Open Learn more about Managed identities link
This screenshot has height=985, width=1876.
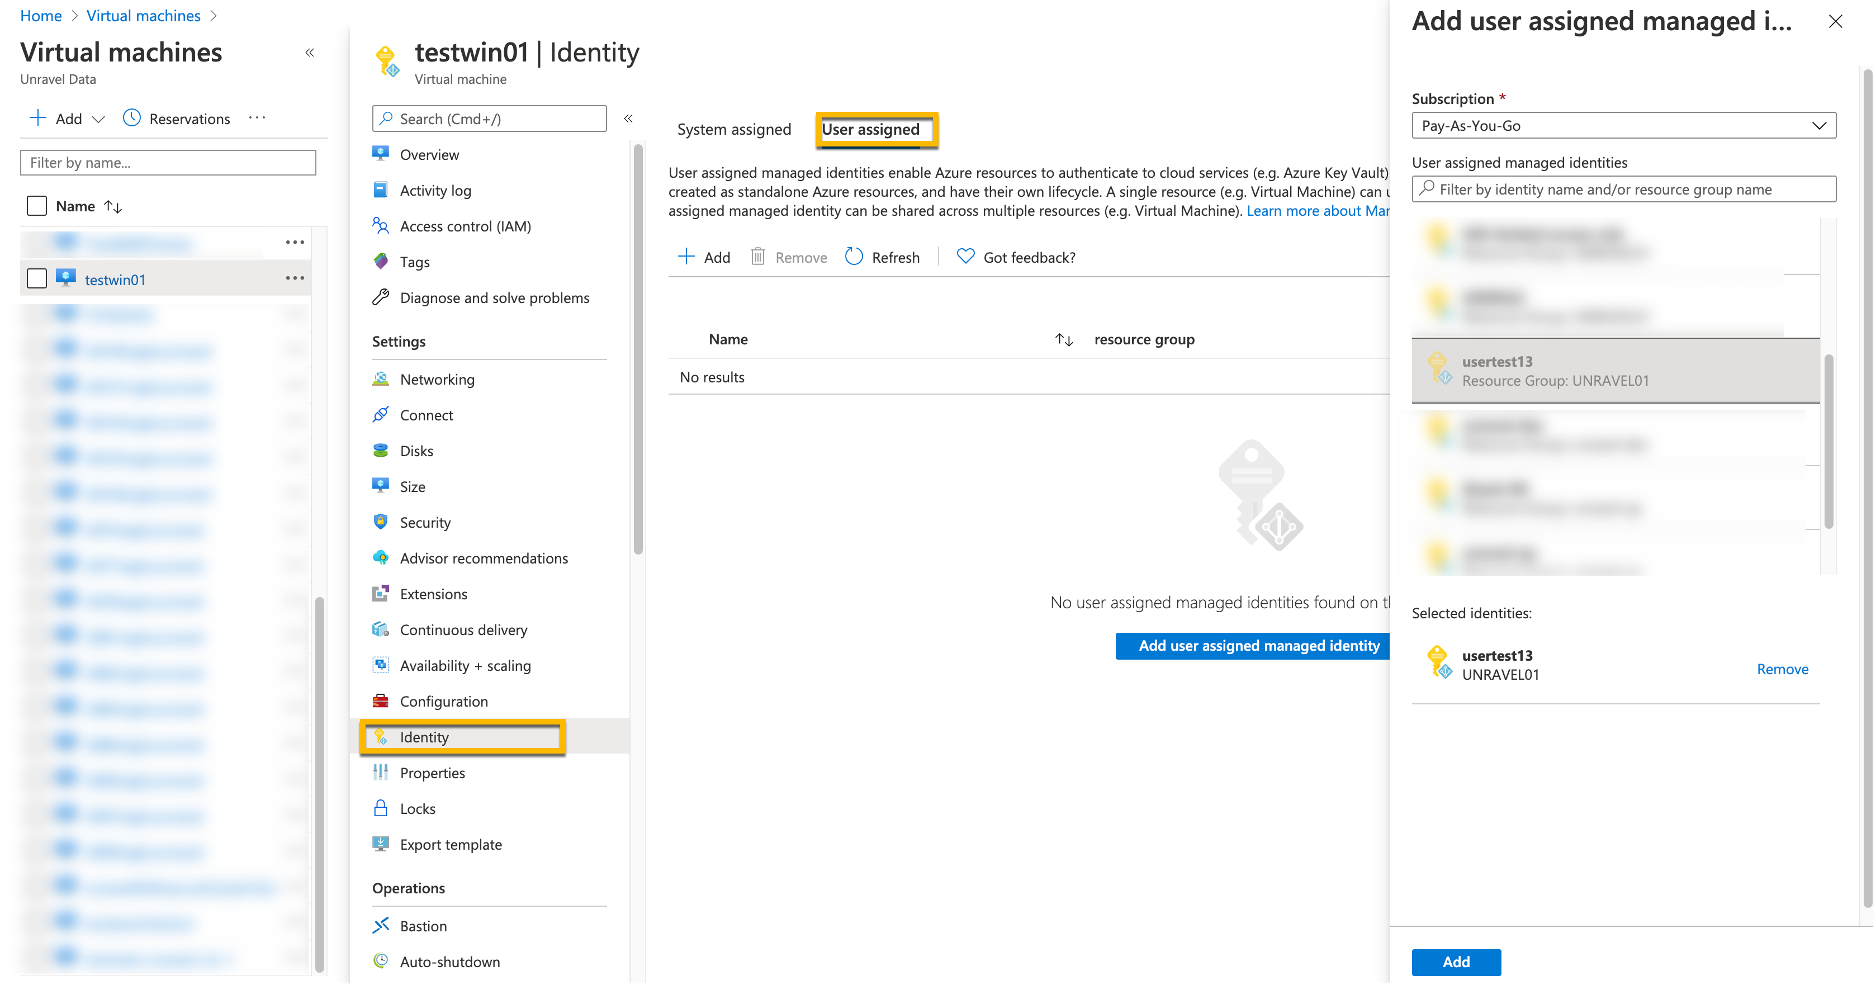click(1318, 211)
